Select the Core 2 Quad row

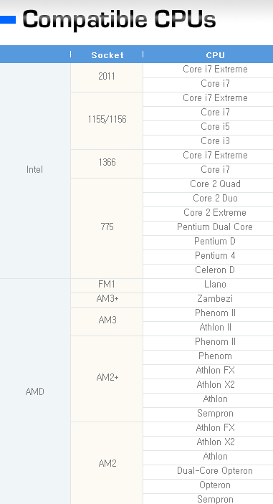(208, 185)
